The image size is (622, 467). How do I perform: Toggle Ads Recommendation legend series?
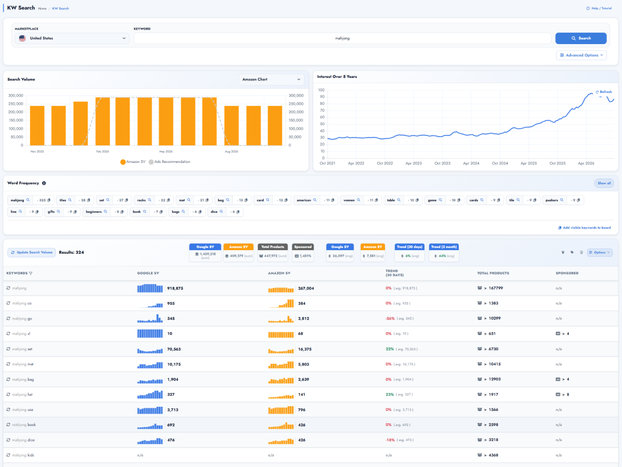169,162
